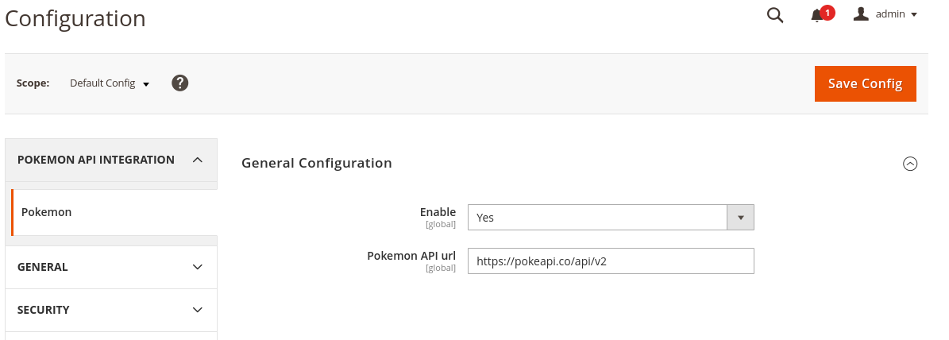The height and width of the screenshot is (340, 949).
Task: Select the Pokemon sidebar item
Action: tap(47, 212)
